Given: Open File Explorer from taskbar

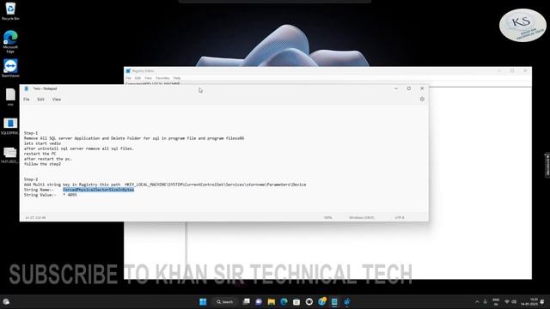Looking at the screenshot, I should [272, 301].
